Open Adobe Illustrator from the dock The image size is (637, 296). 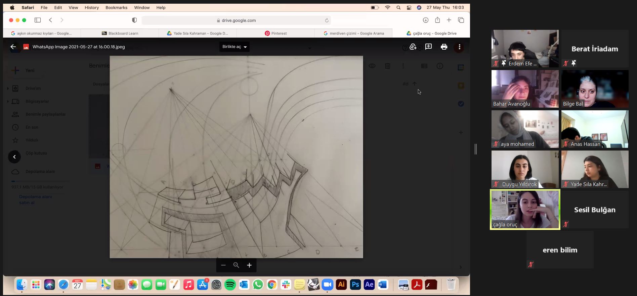[341, 285]
